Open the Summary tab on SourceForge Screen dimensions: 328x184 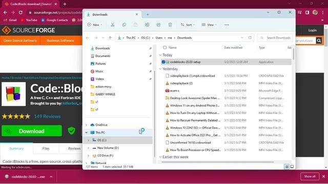(16, 148)
